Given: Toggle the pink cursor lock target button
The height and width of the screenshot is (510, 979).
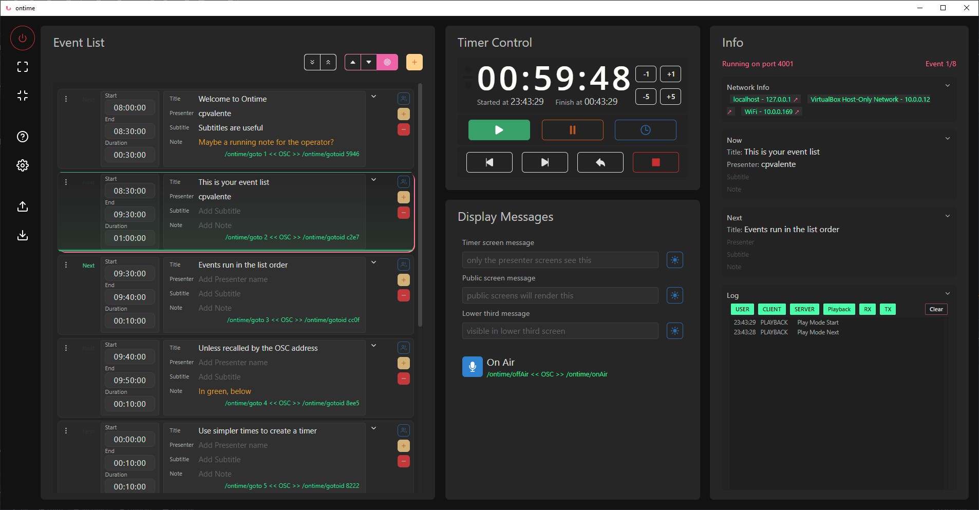Looking at the screenshot, I should point(387,62).
